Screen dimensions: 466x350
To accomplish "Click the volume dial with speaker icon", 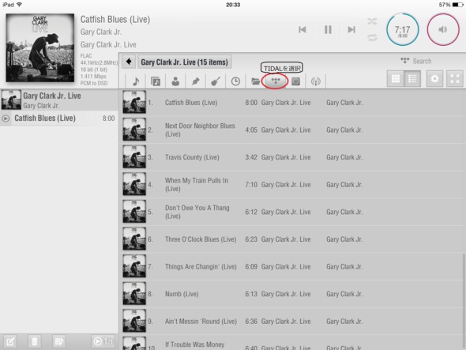I will 443,29.
